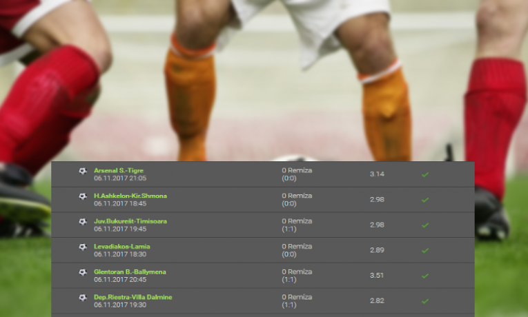The height and width of the screenshot is (317, 528).
Task: Open the H.Ashkelon-Kir.Shmona match link
Action: pos(130,196)
